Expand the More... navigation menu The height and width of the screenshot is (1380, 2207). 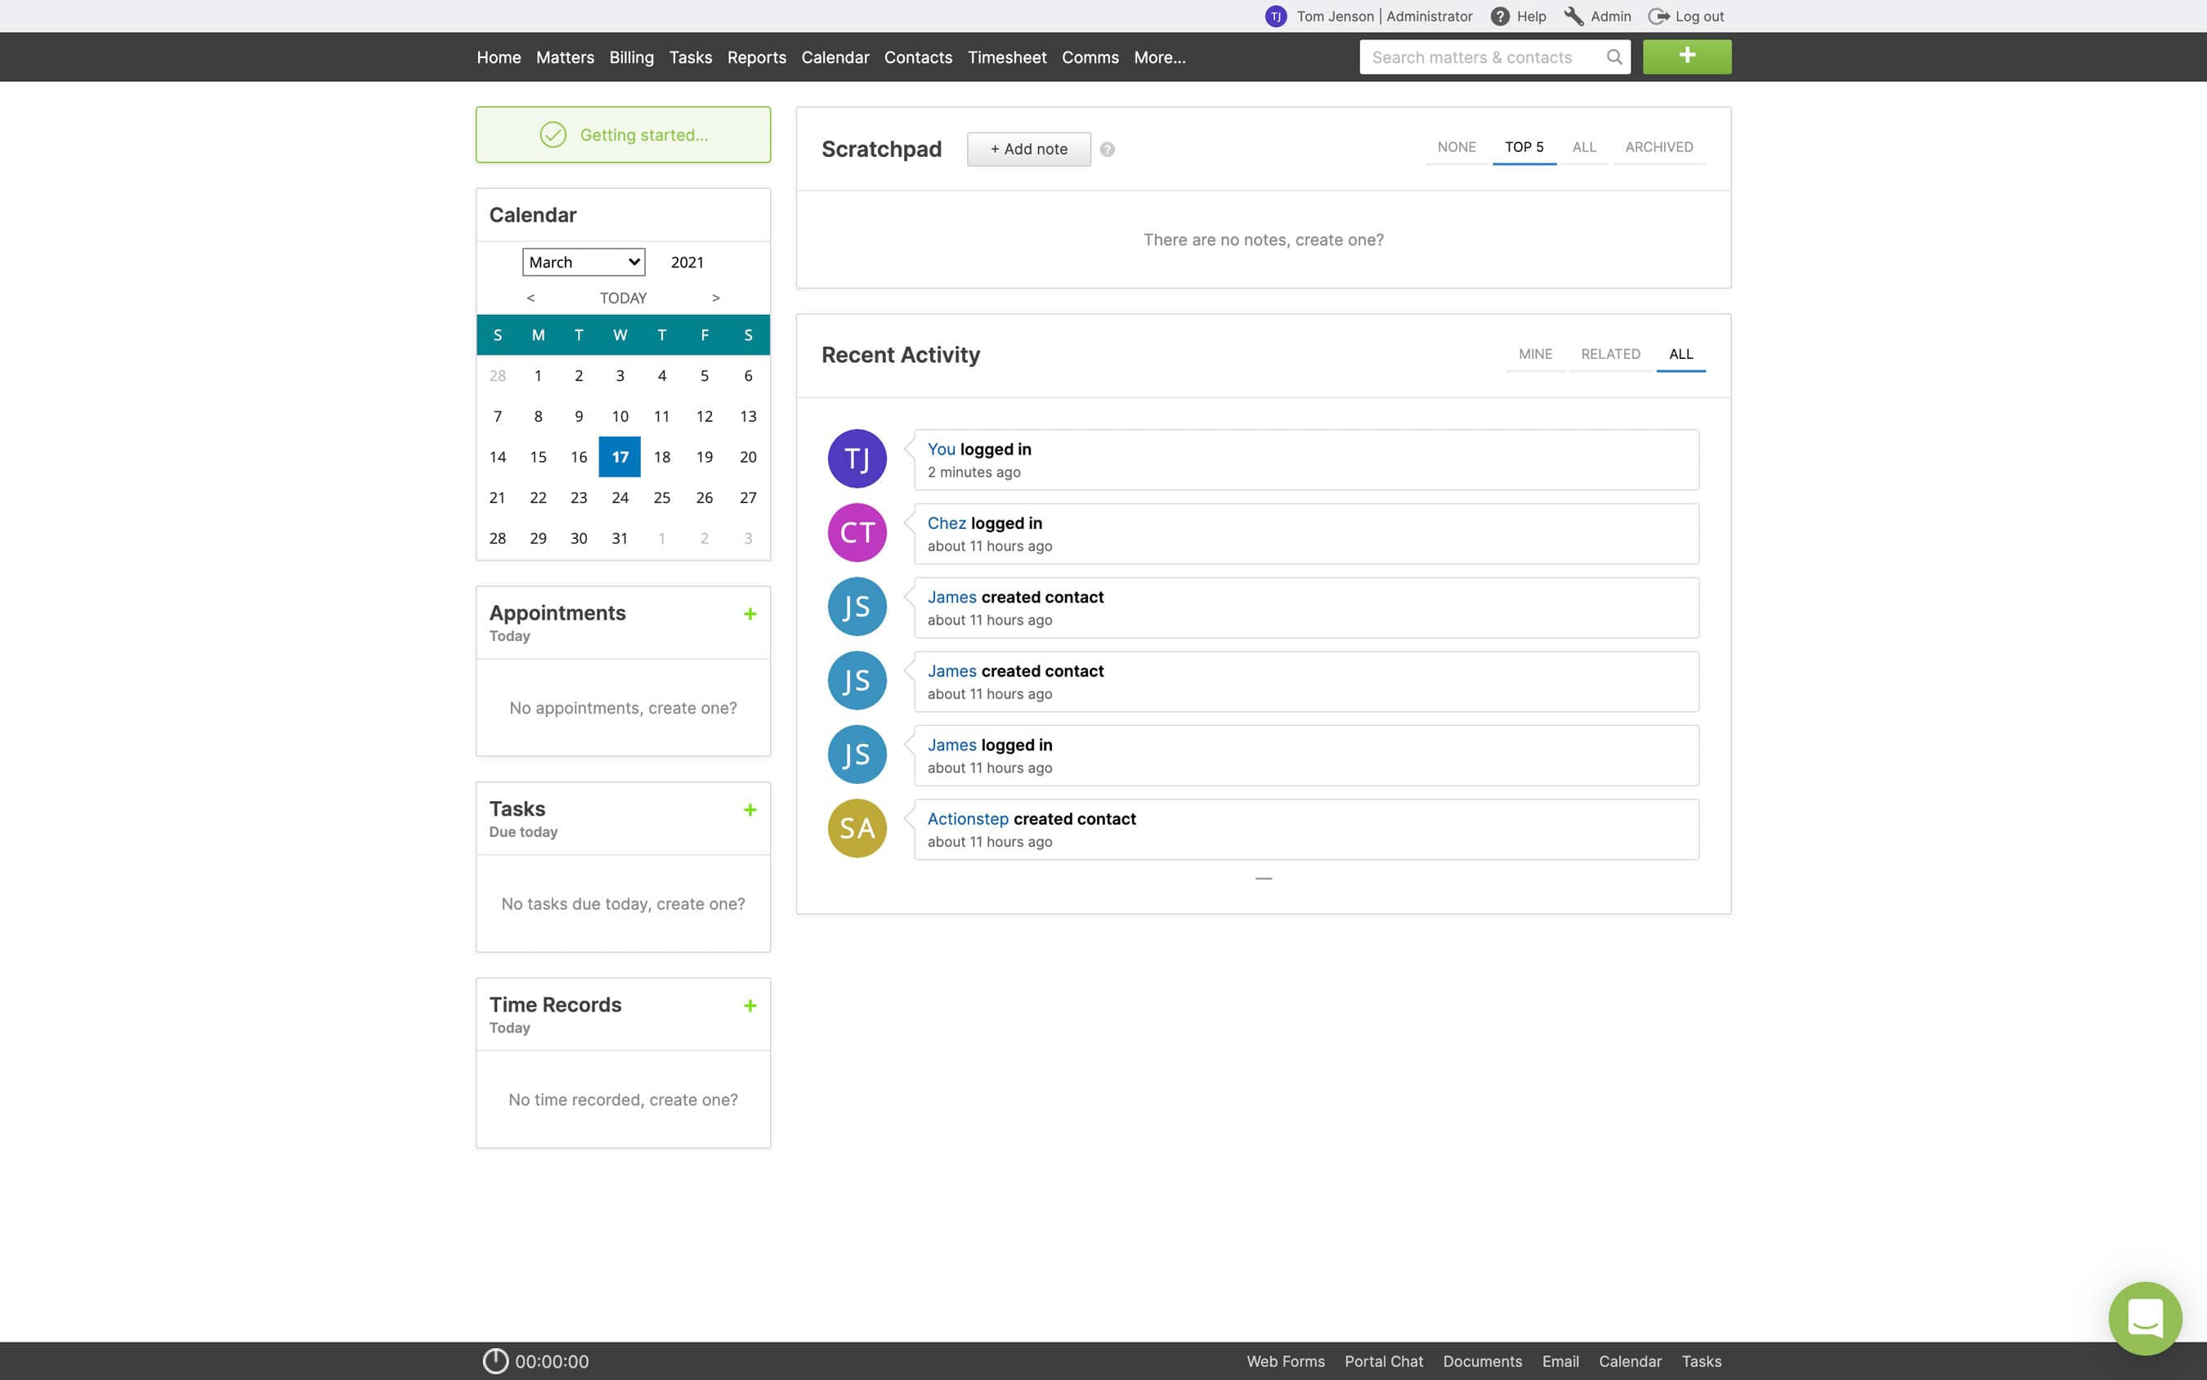1159,57
